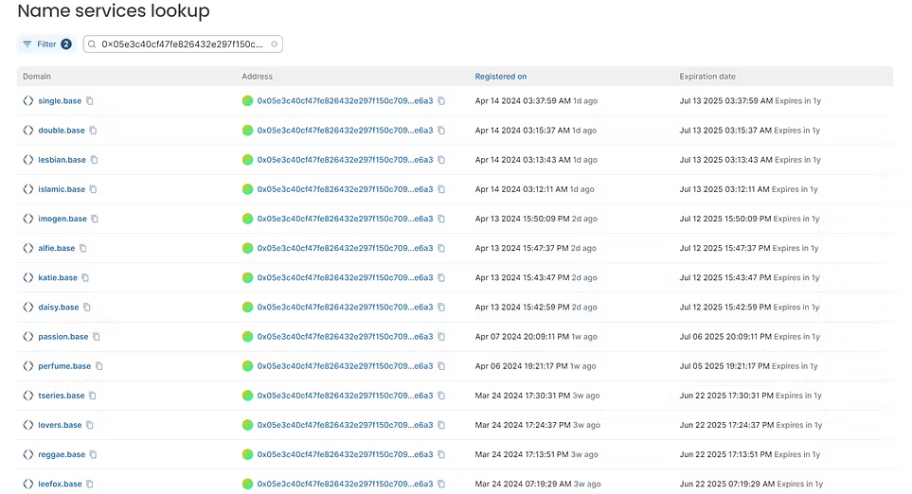
Task: Select 'Jul 13 2025 03:15:37 AM' expiration date
Action: [x=725, y=131]
